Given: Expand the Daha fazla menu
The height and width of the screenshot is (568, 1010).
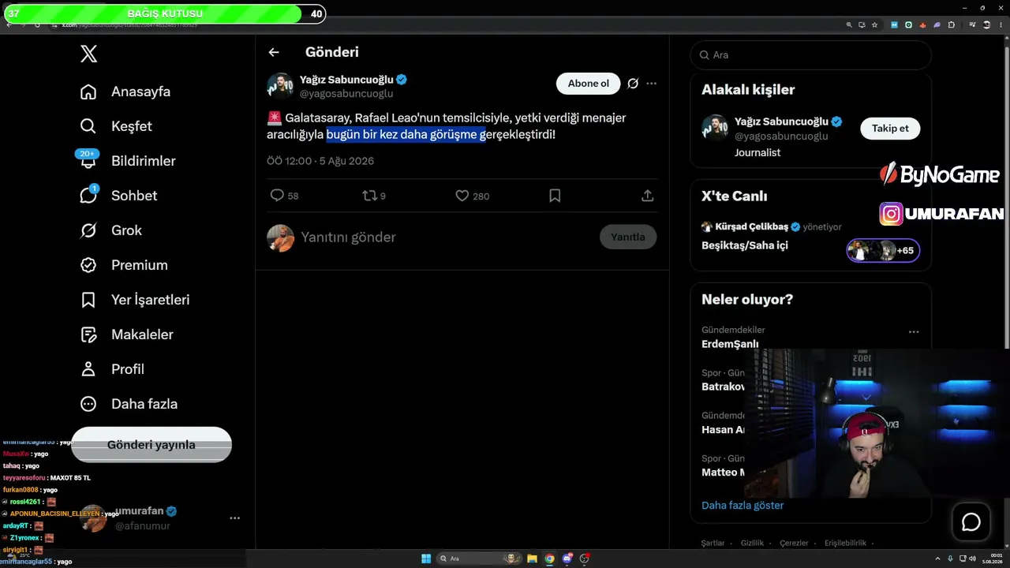Looking at the screenshot, I should (x=129, y=404).
